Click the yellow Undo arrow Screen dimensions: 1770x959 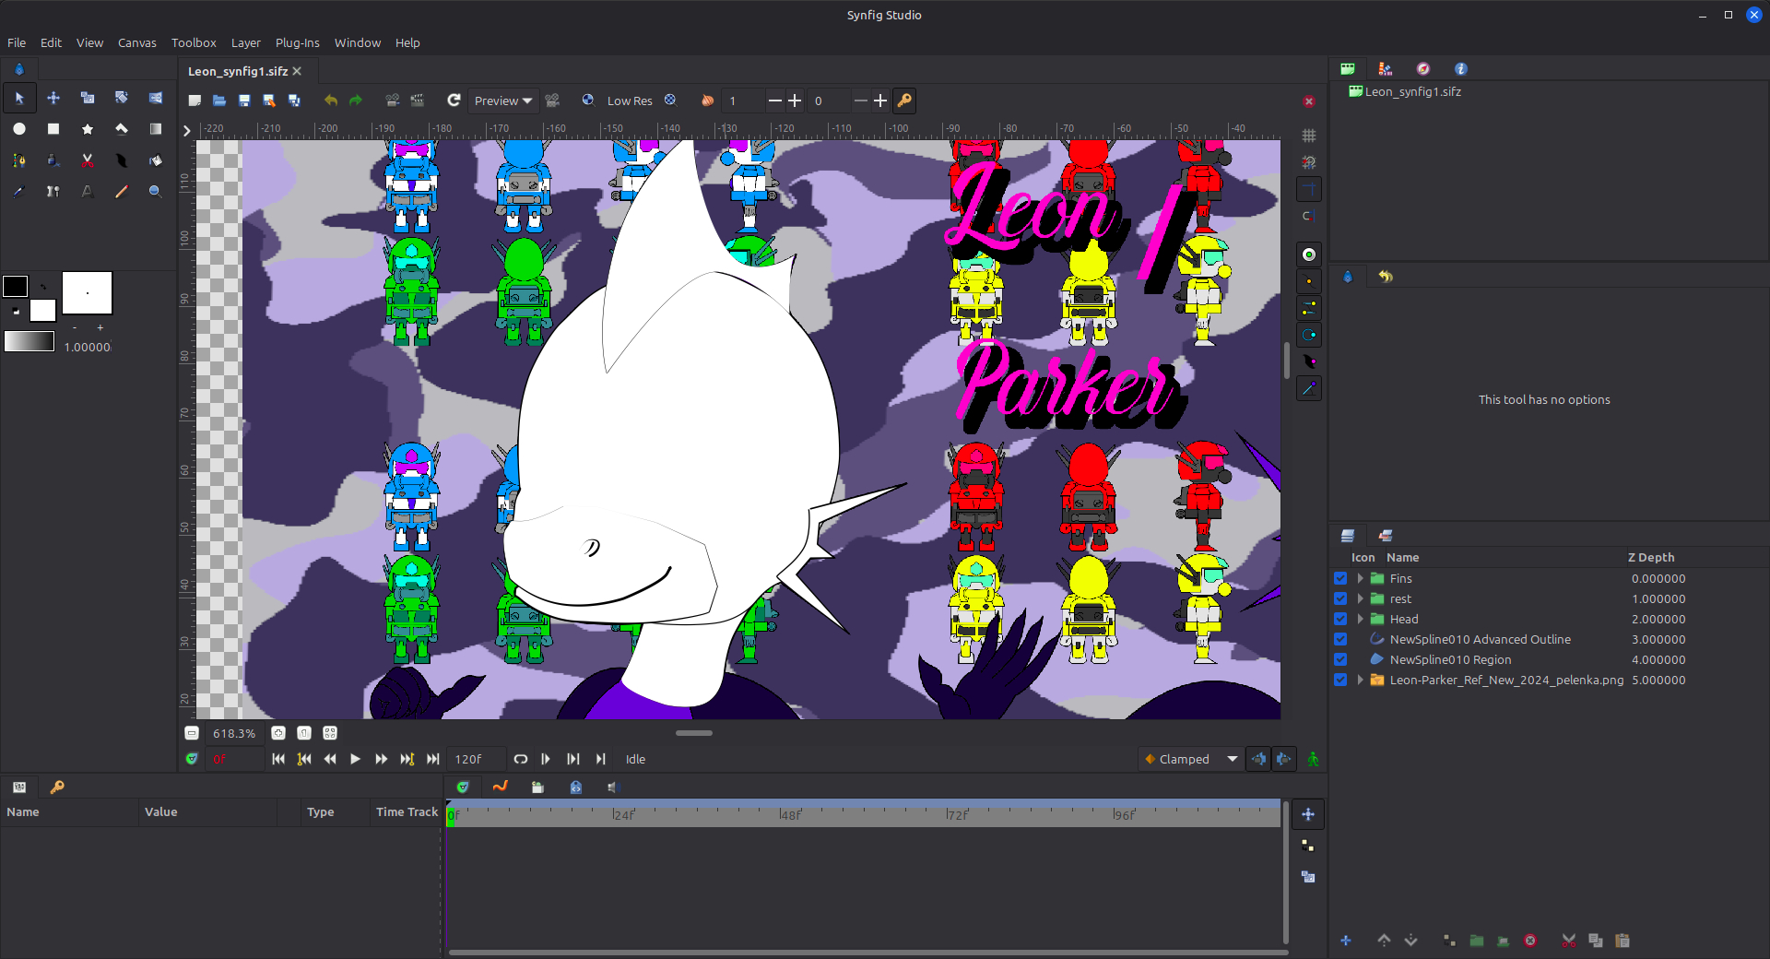331,101
